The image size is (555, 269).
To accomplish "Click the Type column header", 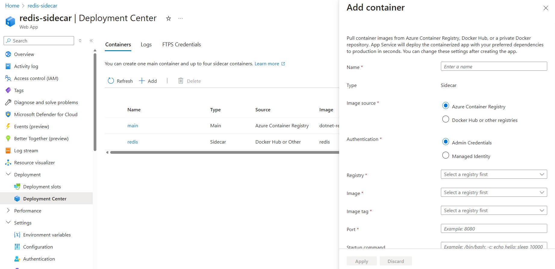I will pos(215,110).
